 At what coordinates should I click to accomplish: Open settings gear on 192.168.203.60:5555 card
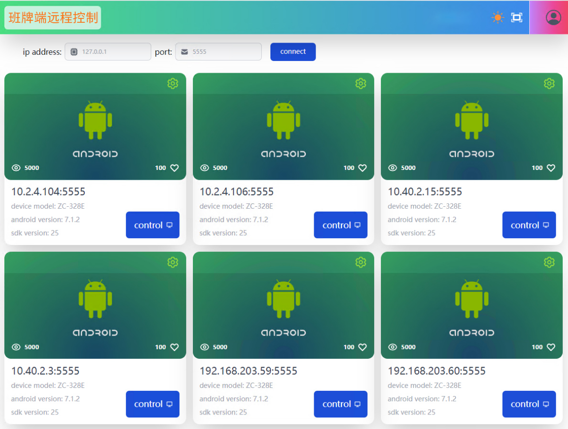549,262
